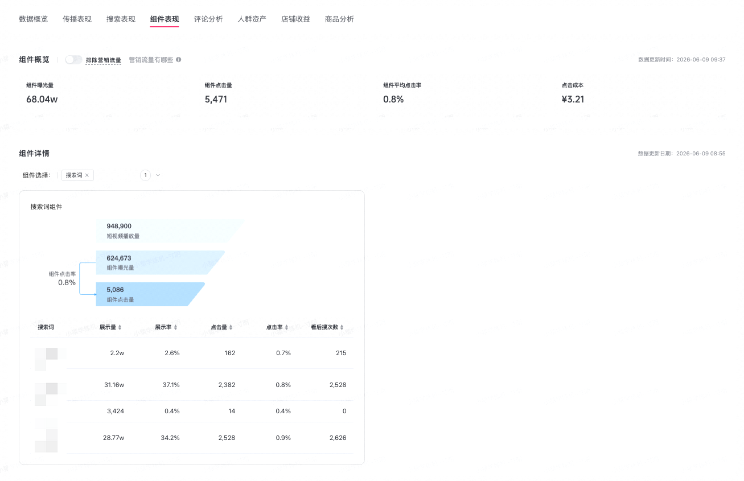Viewport: 744px width, 481px height.
Task: Open the 评论分析 tab
Action: pos(208,19)
